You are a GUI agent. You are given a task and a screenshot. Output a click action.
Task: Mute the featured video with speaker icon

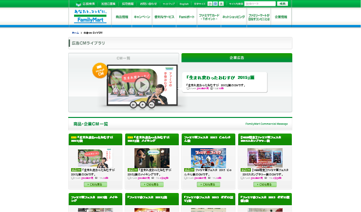point(151,105)
